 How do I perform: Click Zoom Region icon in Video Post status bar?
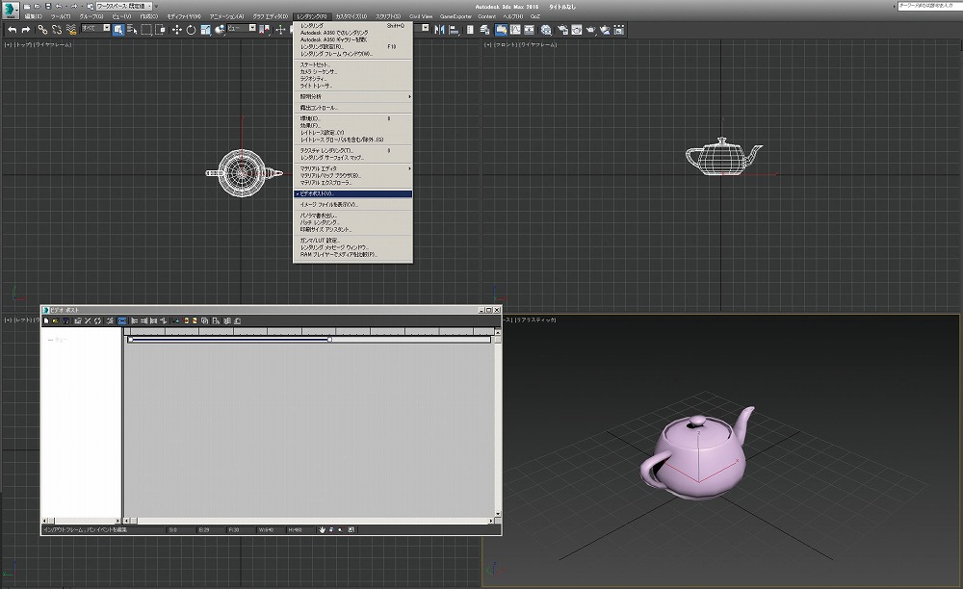tap(351, 529)
